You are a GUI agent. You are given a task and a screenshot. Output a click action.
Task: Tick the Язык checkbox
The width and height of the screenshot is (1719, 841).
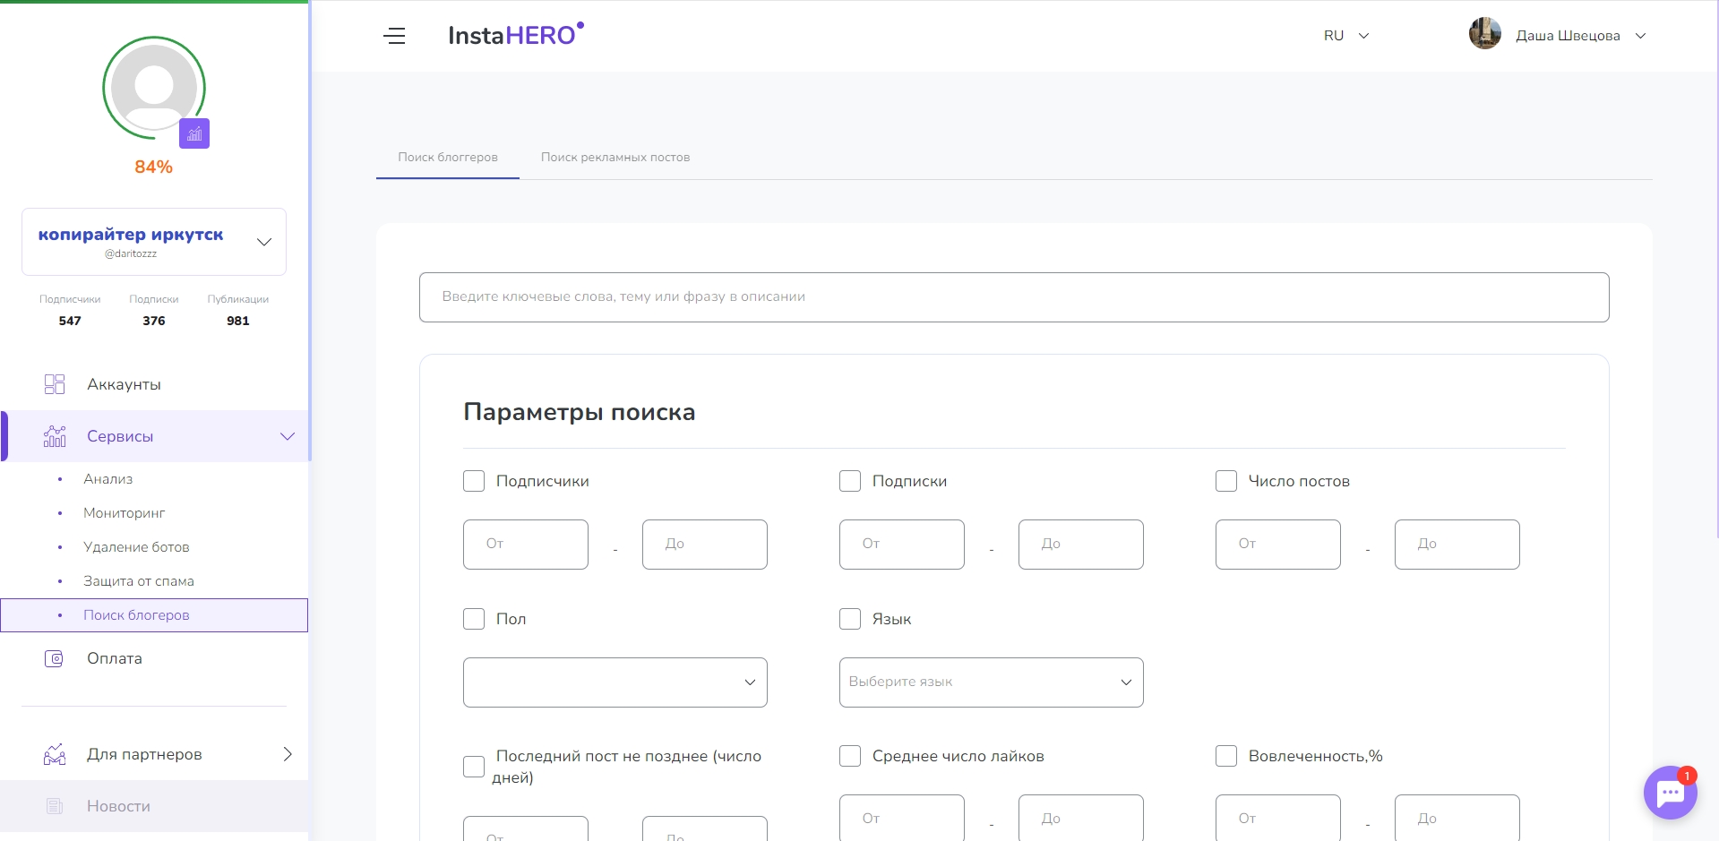(850, 619)
